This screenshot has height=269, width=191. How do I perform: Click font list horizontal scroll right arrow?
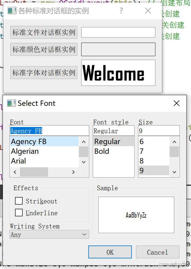(x=74, y=172)
